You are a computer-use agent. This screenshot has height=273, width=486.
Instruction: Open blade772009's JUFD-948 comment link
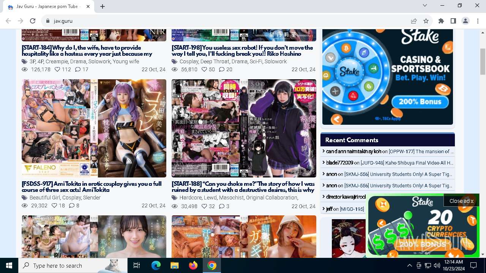tap(407, 163)
